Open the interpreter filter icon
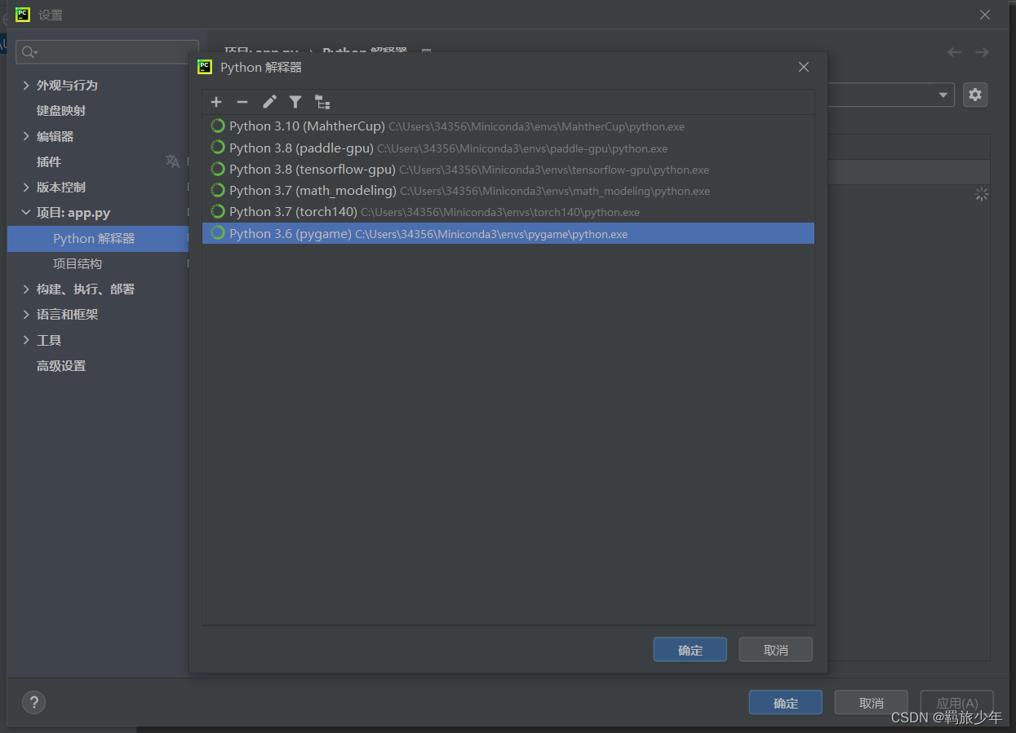Image resolution: width=1016 pixels, height=733 pixels. coord(295,102)
